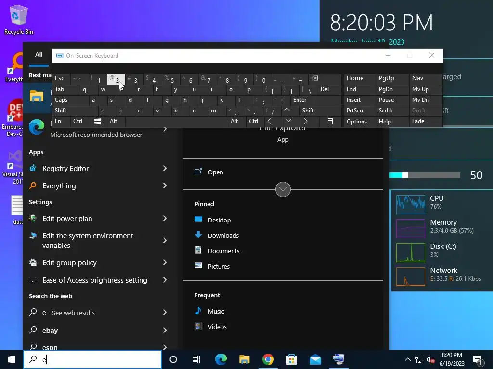This screenshot has width=493, height=369.
Task: Click the taskbar search input box
Action: pyautogui.click(x=92, y=359)
